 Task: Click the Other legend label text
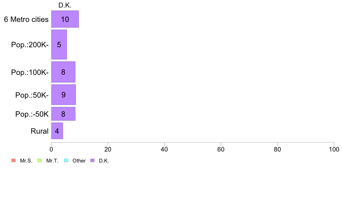79,161
